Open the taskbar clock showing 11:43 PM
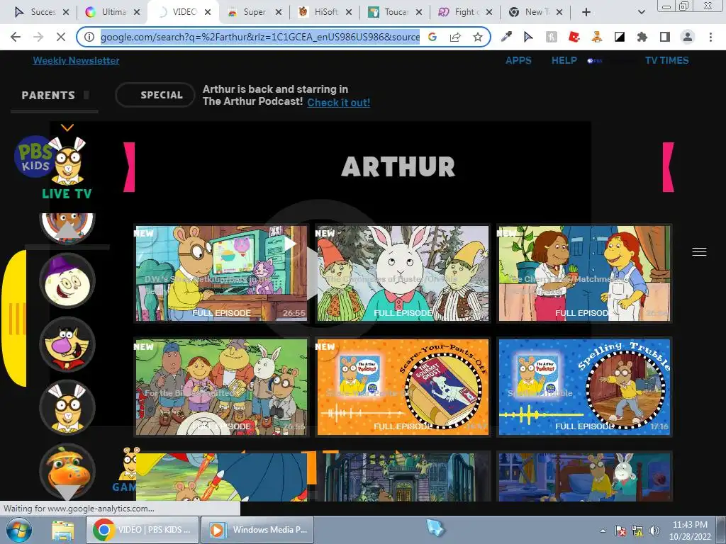Viewport: 726px width, 544px height. click(x=690, y=531)
